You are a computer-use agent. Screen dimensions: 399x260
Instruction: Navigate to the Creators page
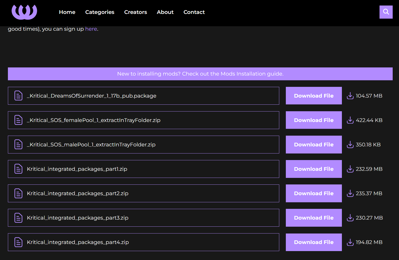click(136, 12)
